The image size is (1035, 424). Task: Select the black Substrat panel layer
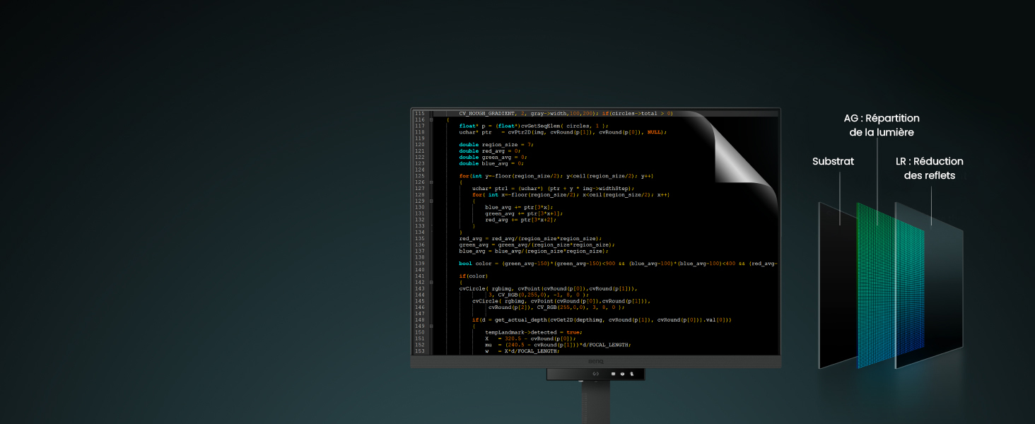838,285
